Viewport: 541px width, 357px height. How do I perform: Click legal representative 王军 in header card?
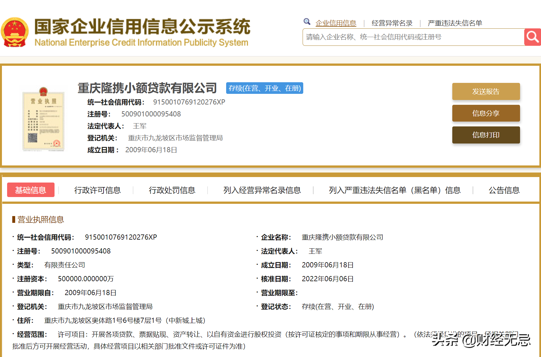(x=140, y=126)
